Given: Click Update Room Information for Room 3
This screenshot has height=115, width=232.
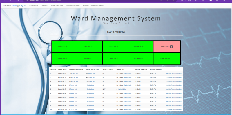Looking at the screenshot, I should click(x=174, y=81).
